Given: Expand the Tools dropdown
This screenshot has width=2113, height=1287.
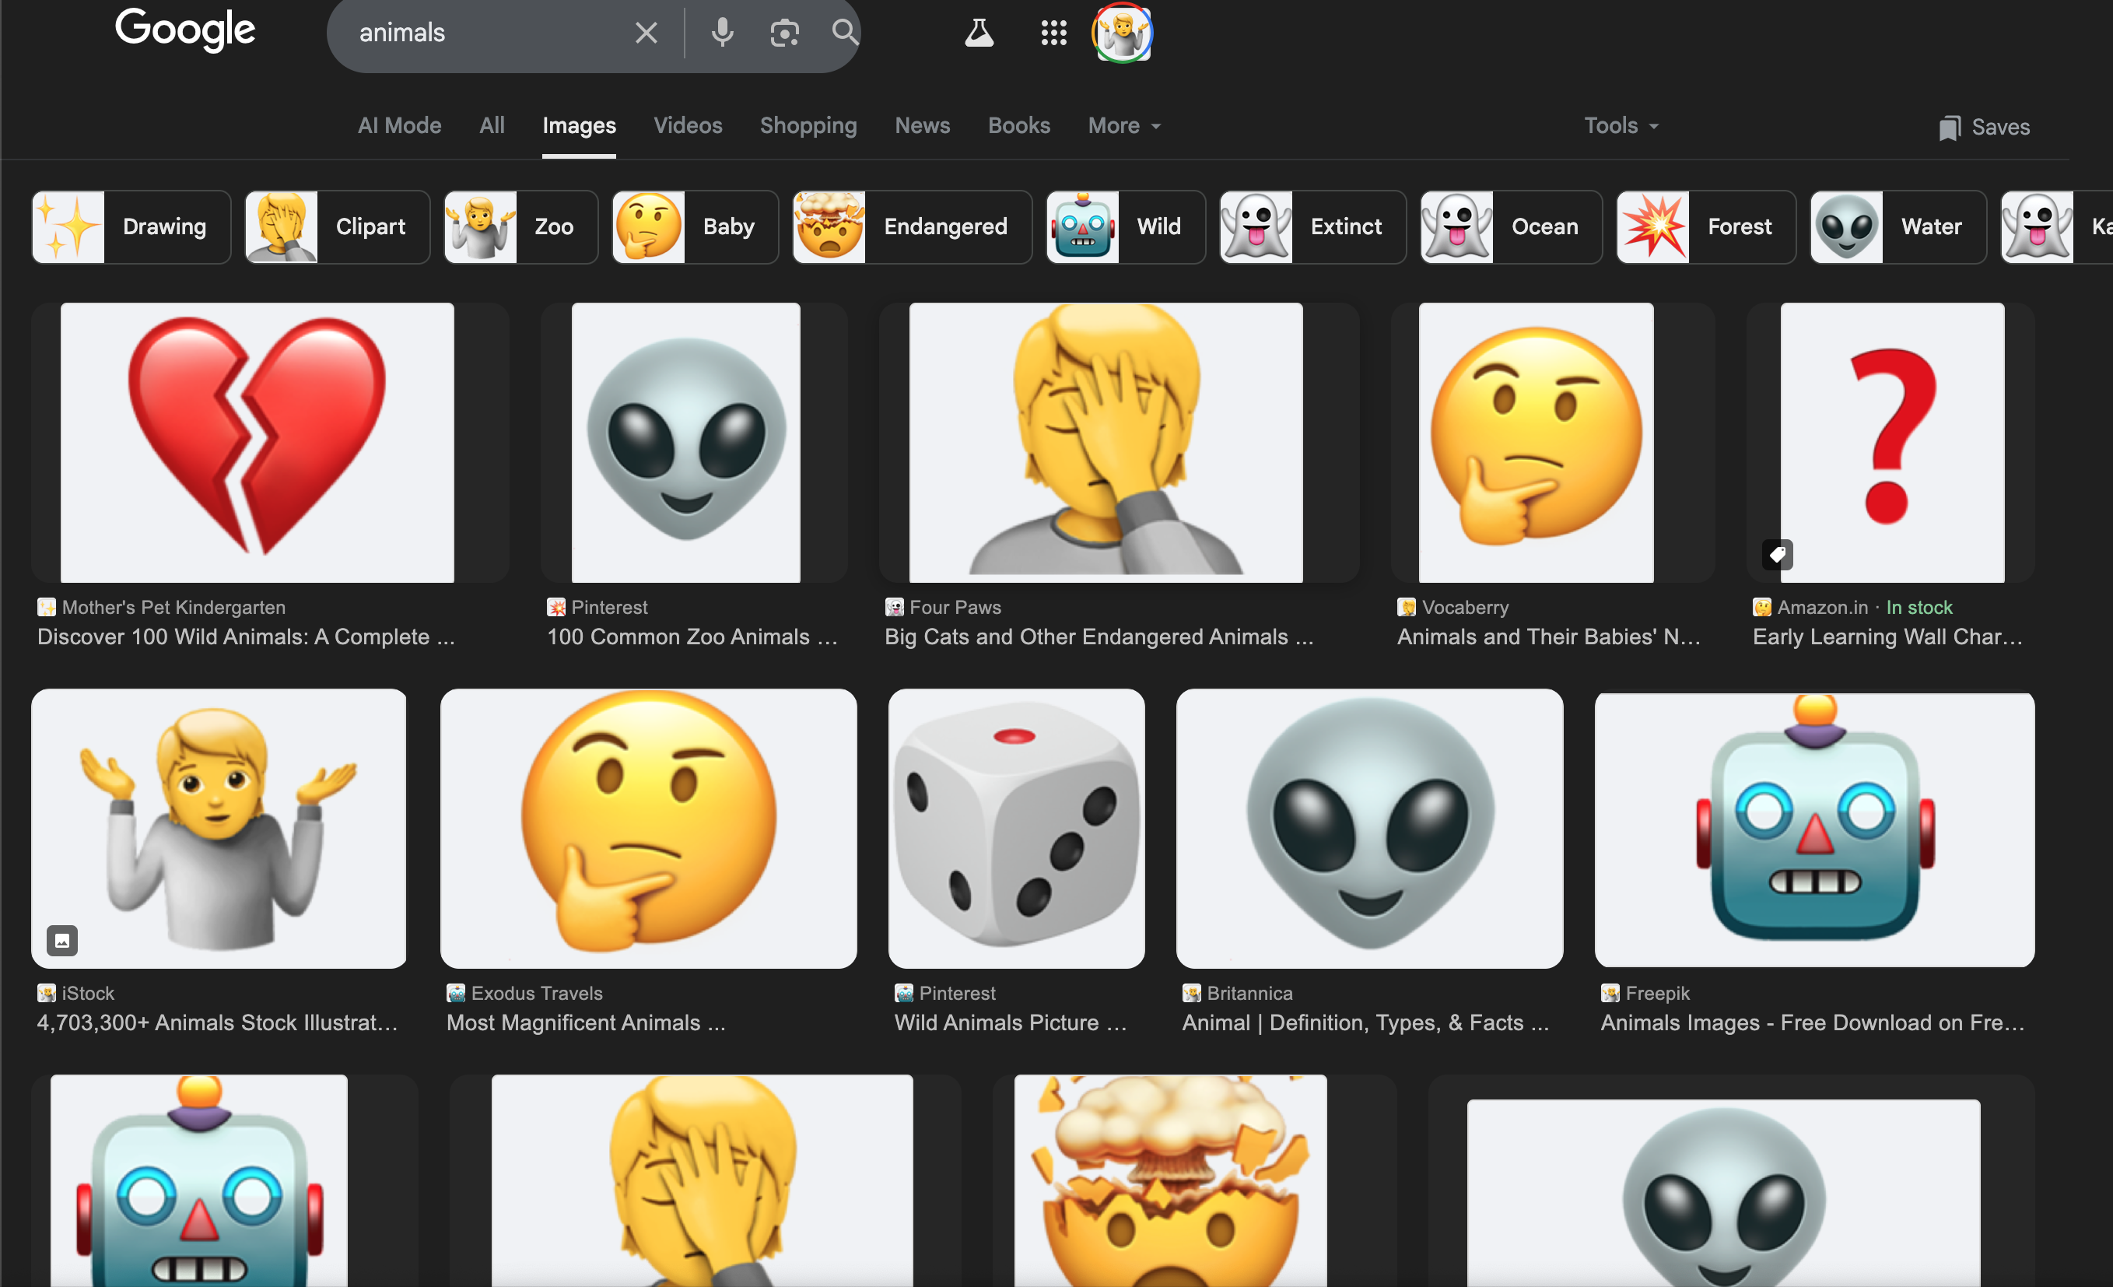Looking at the screenshot, I should [1620, 125].
